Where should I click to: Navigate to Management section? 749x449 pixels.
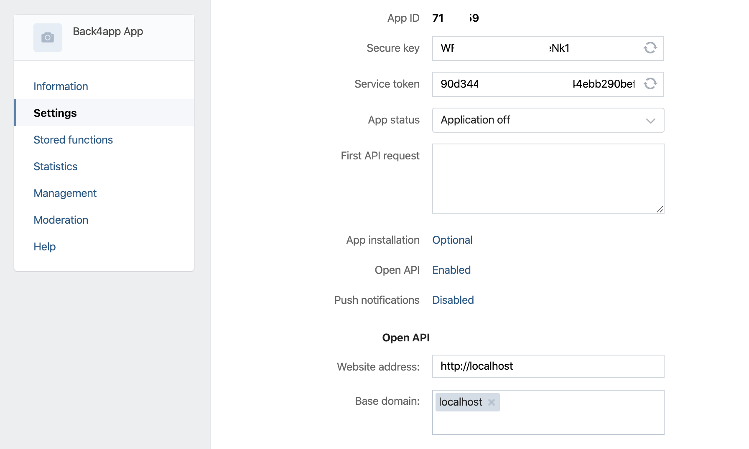pos(65,193)
